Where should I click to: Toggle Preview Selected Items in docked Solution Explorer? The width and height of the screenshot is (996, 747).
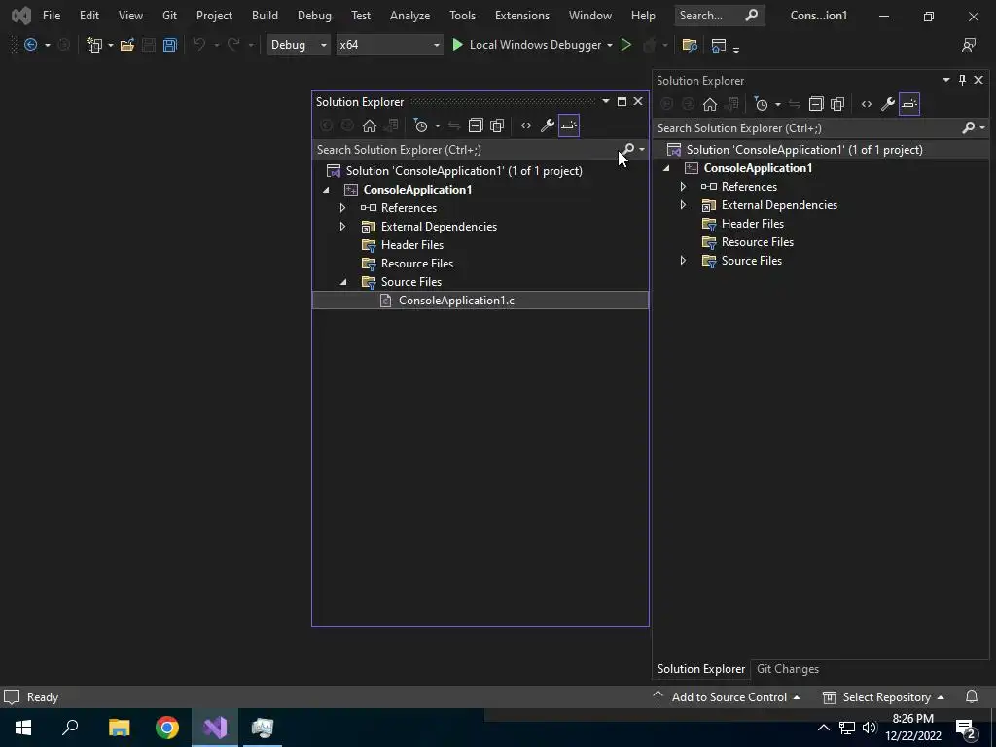(909, 104)
